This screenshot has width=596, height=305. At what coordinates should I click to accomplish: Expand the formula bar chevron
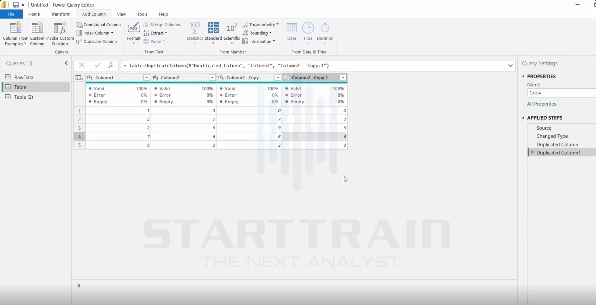coord(510,65)
